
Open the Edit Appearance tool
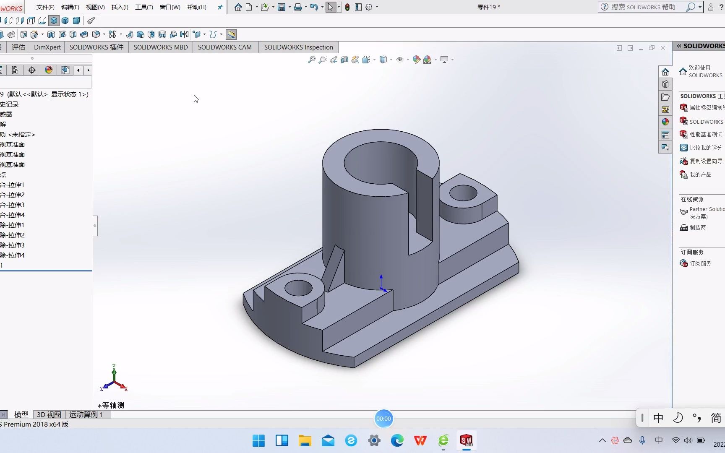point(417,60)
